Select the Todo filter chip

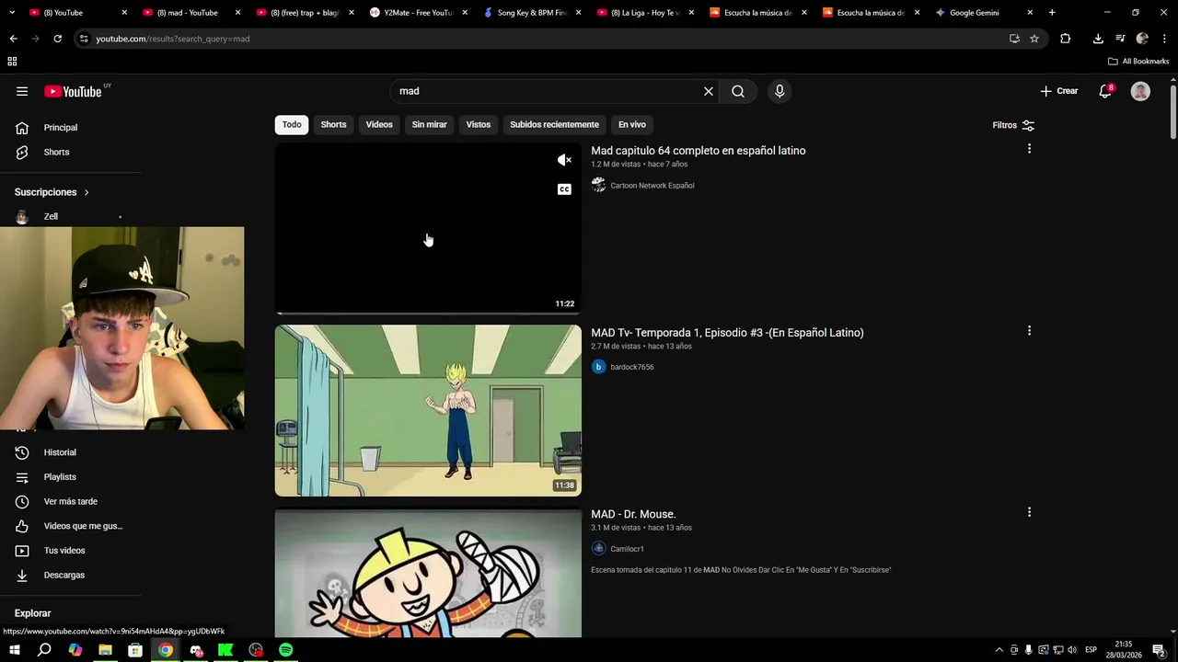(292, 124)
